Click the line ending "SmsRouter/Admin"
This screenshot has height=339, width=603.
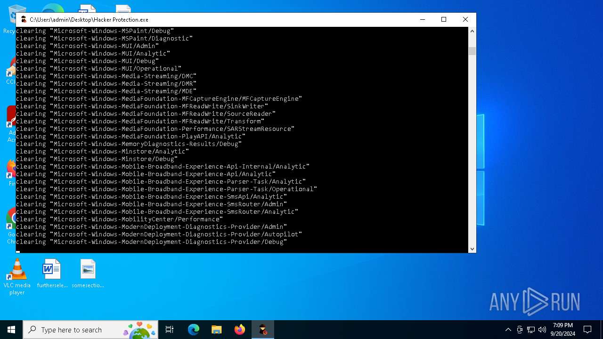coord(152,204)
